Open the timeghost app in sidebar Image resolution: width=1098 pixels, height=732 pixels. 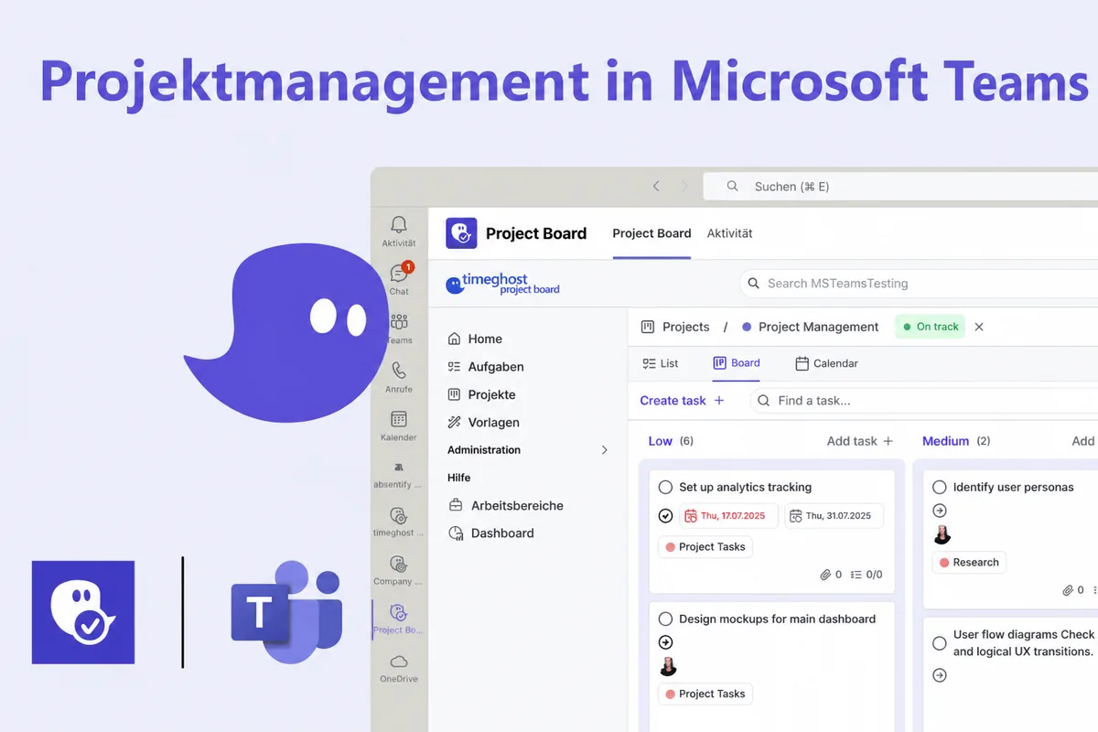tap(399, 522)
